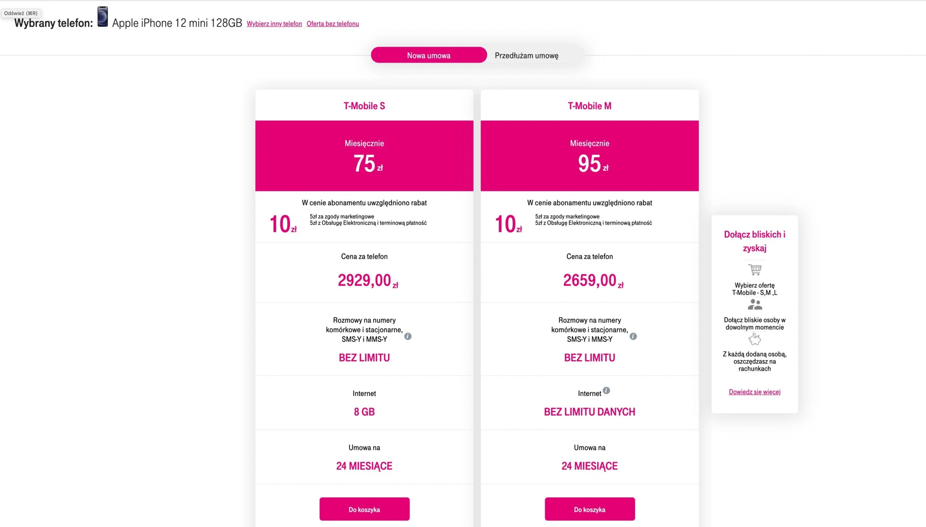This screenshot has height=527, width=926.
Task: Select the T-Mobile S plan header
Action: coord(364,106)
